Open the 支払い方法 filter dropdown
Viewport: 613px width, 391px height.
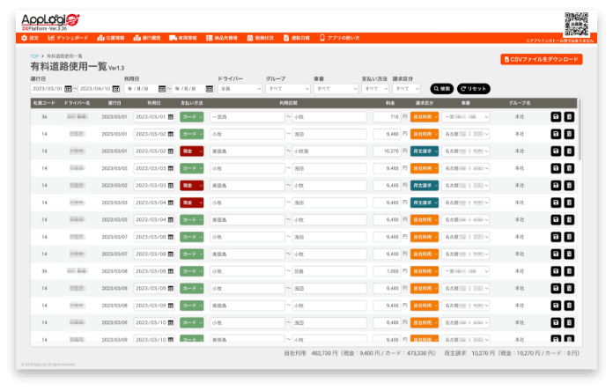[375, 89]
